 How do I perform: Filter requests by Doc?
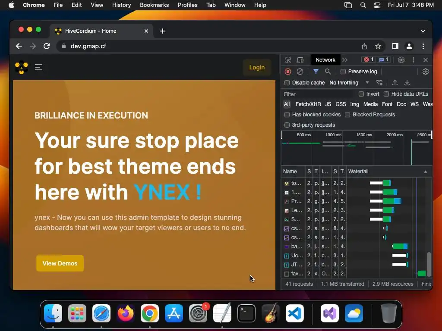401,104
